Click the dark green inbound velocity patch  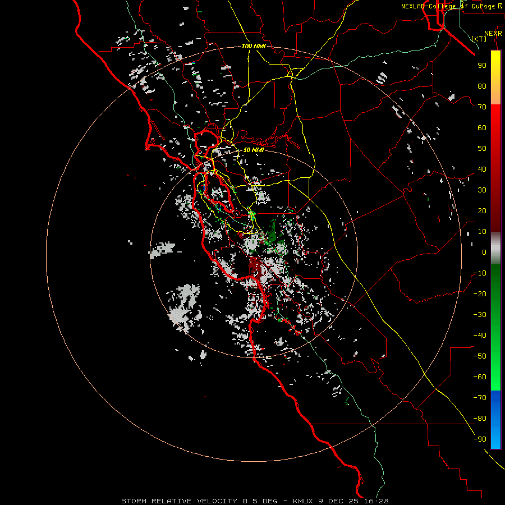point(272,232)
